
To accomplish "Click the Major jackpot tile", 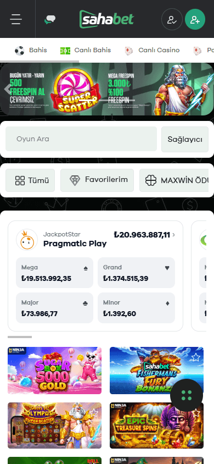I will (x=55, y=308).
